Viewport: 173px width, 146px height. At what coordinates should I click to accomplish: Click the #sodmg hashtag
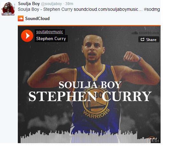(152, 9)
